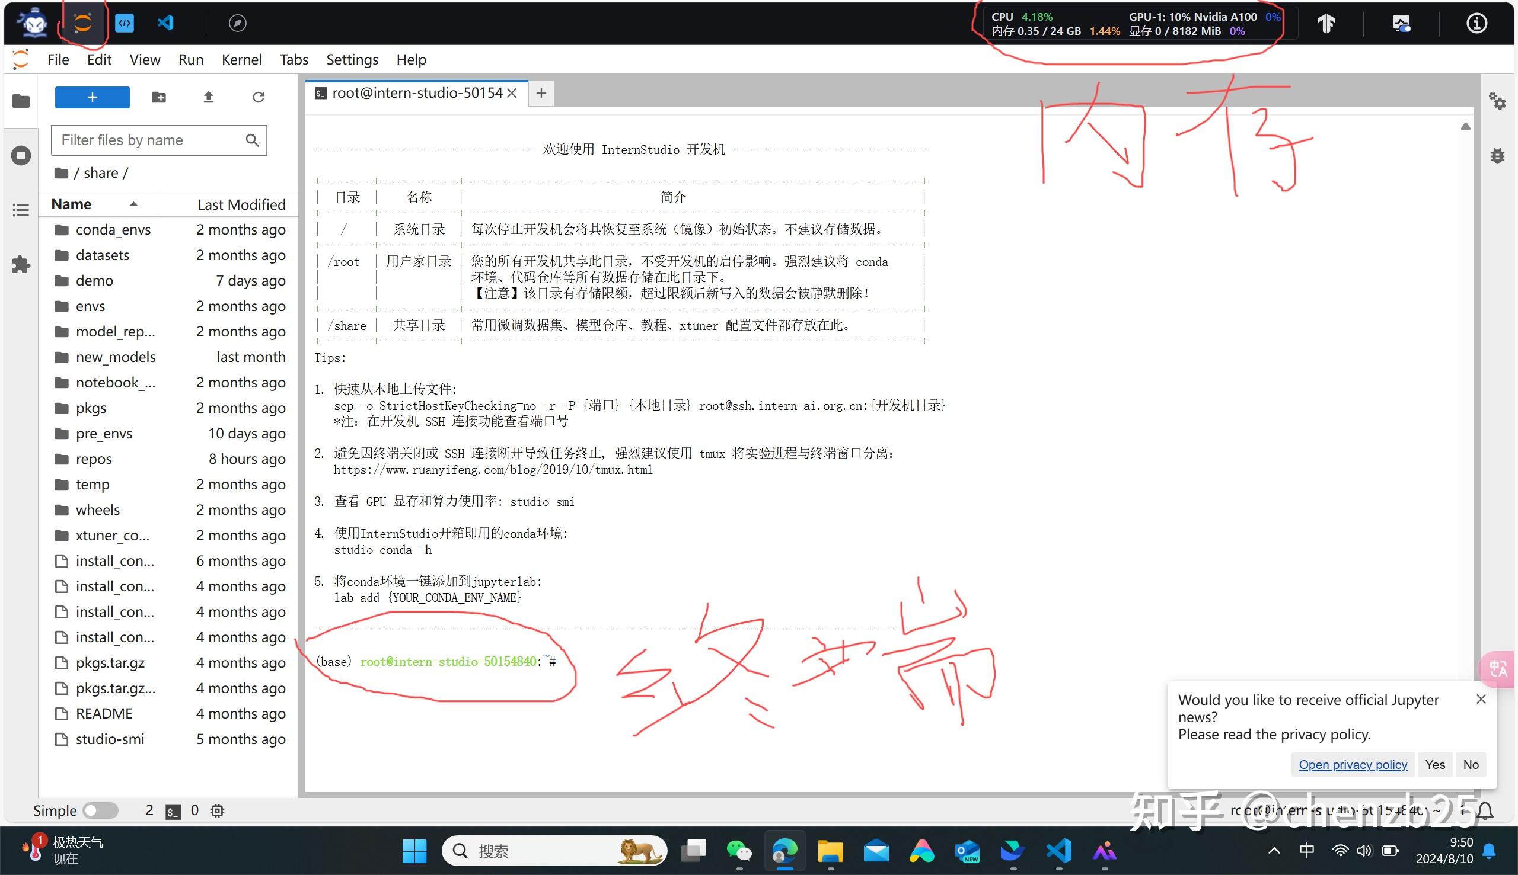The height and width of the screenshot is (875, 1518).
Task: Open the Property Inspector gears icon
Action: [x=1497, y=101]
